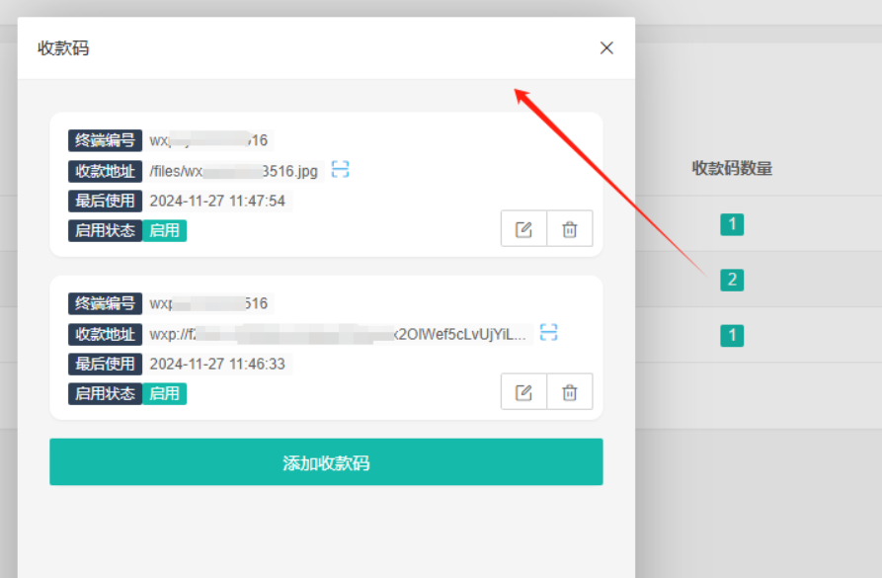Open scan icon beside the wxp:// address
The image size is (882, 578).
pos(549,332)
